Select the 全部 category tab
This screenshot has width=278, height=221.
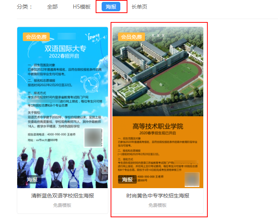coord(52,7)
